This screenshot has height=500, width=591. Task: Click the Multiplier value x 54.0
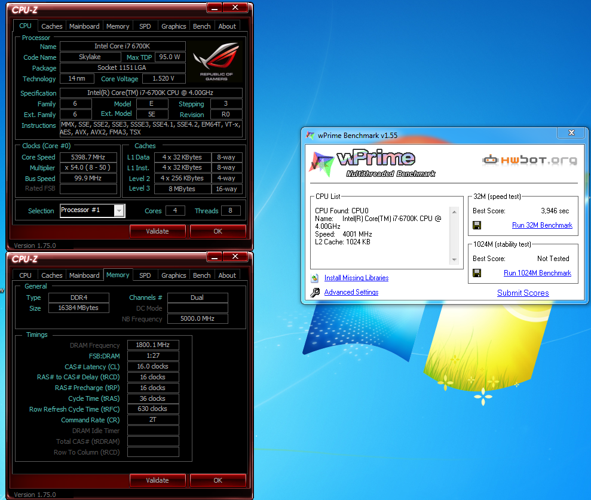[88, 168]
